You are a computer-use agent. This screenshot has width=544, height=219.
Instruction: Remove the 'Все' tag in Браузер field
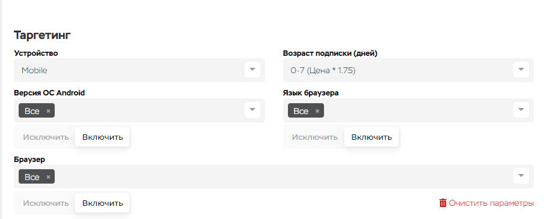[x=48, y=177]
